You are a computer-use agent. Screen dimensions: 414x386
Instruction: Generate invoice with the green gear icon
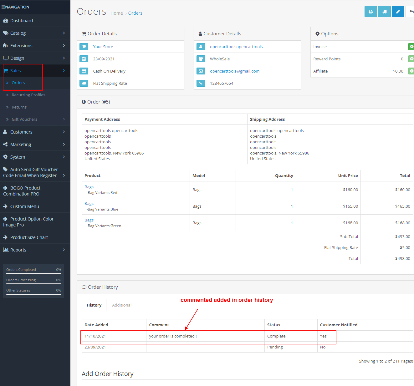(411, 46)
